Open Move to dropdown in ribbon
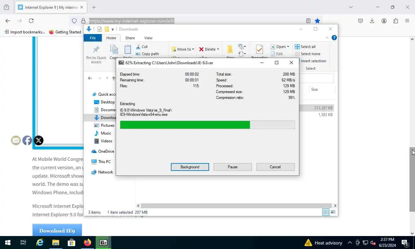Viewport: 415px width, 249px height. (183, 49)
